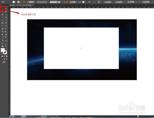
Task: Click the Y position field
Action: point(119,2)
